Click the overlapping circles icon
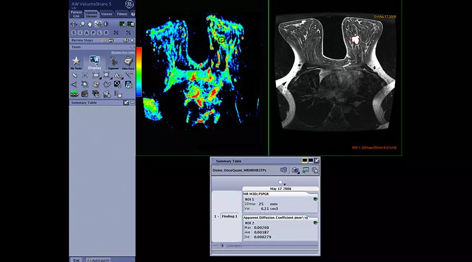 [x=315, y=170]
